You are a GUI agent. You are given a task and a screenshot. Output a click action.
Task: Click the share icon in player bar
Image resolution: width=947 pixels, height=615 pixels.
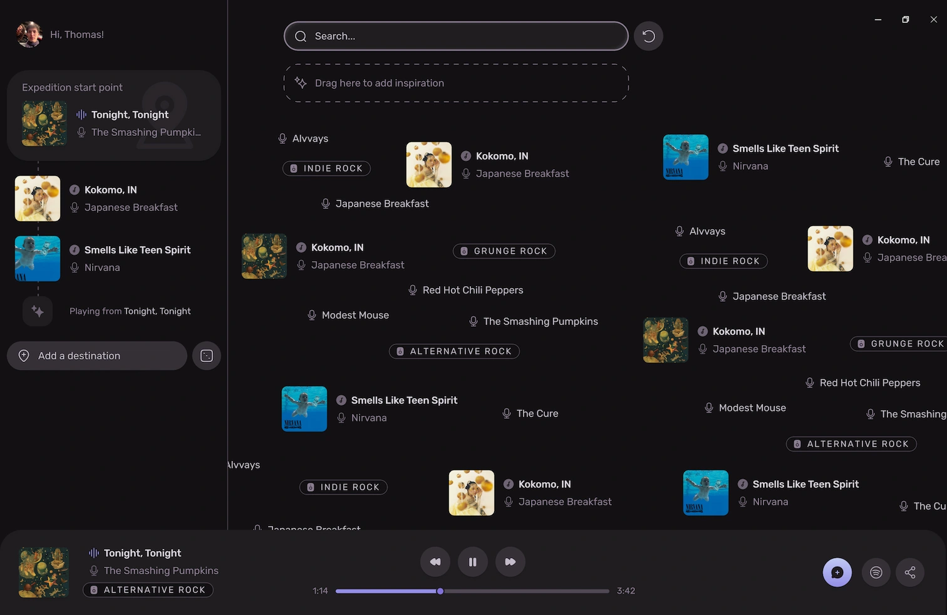pyautogui.click(x=910, y=572)
